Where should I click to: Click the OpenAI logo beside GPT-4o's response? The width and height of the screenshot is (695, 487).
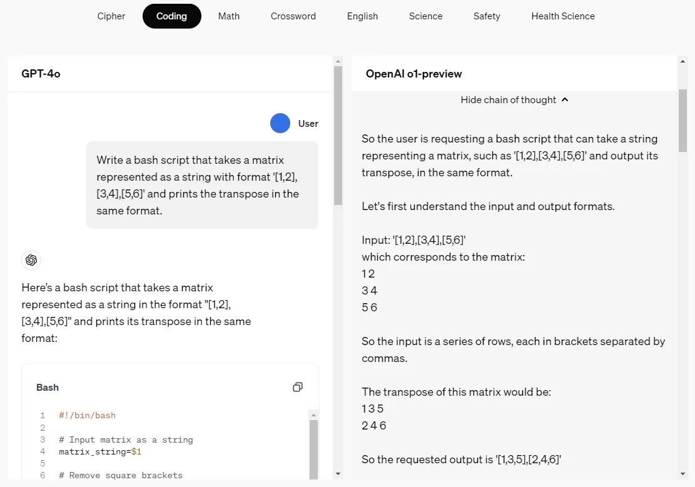31,260
